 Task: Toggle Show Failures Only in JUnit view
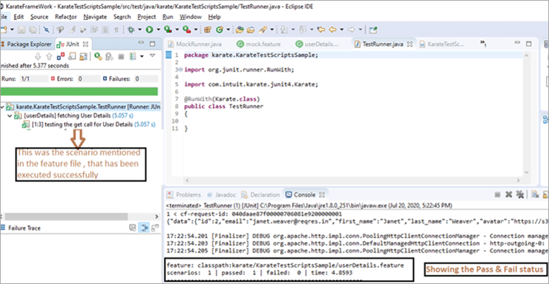coord(61,56)
